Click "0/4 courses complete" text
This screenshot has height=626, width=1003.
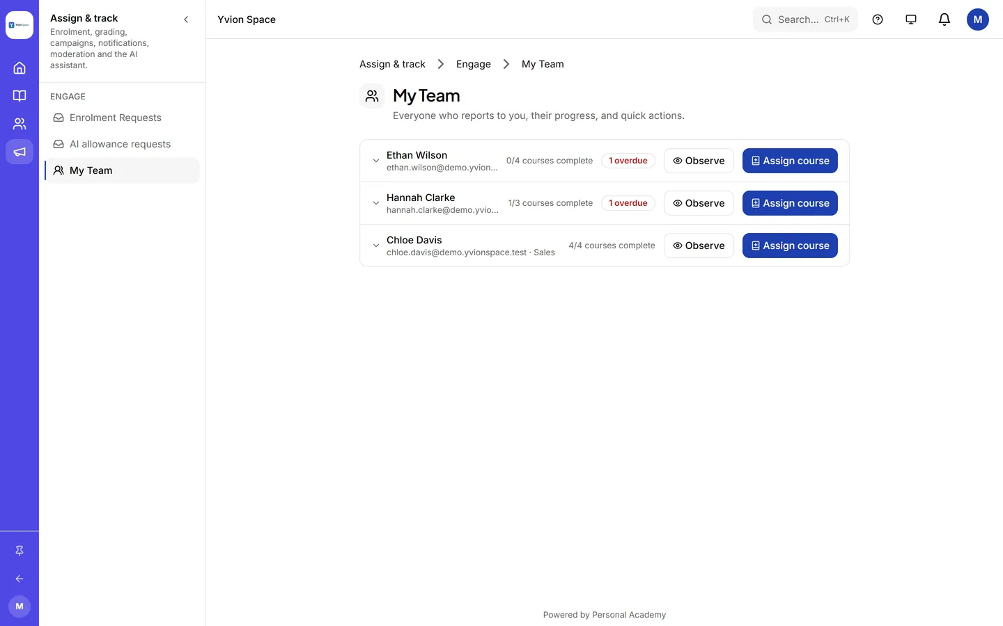click(550, 161)
